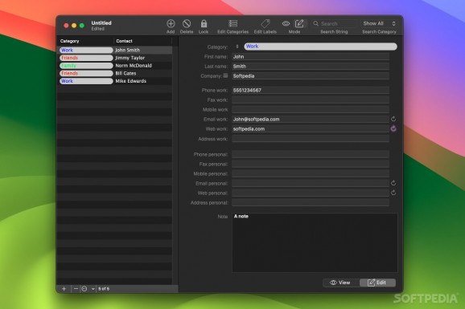Open Edit Categories from the toolbar
The image size is (465, 309).
pos(232,24)
